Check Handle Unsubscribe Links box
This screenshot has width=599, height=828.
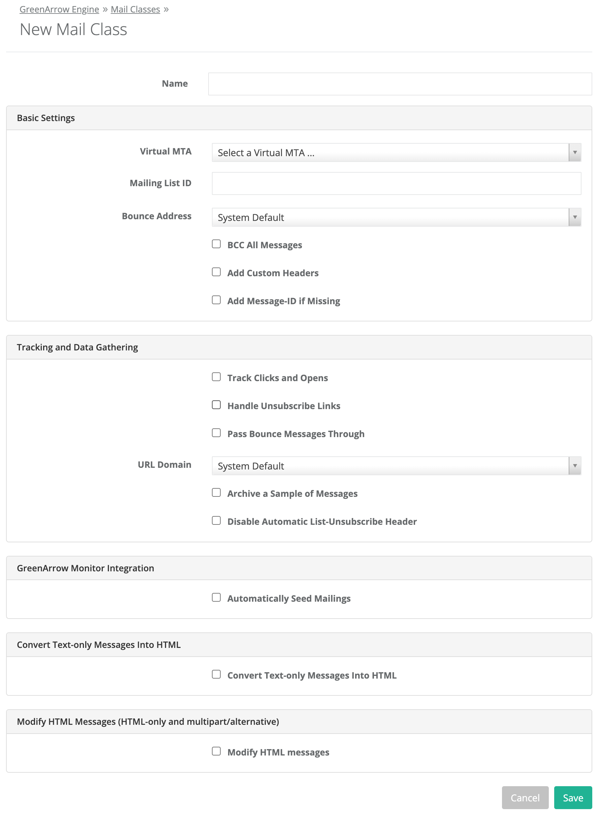tap(216, 405)
